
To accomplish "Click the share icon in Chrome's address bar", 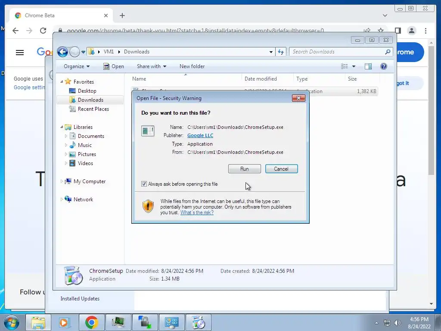I will tap(367, 31).
